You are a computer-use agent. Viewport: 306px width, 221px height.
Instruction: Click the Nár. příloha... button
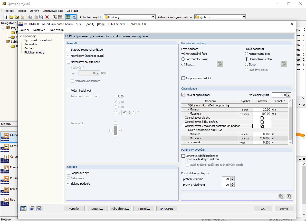120,209
